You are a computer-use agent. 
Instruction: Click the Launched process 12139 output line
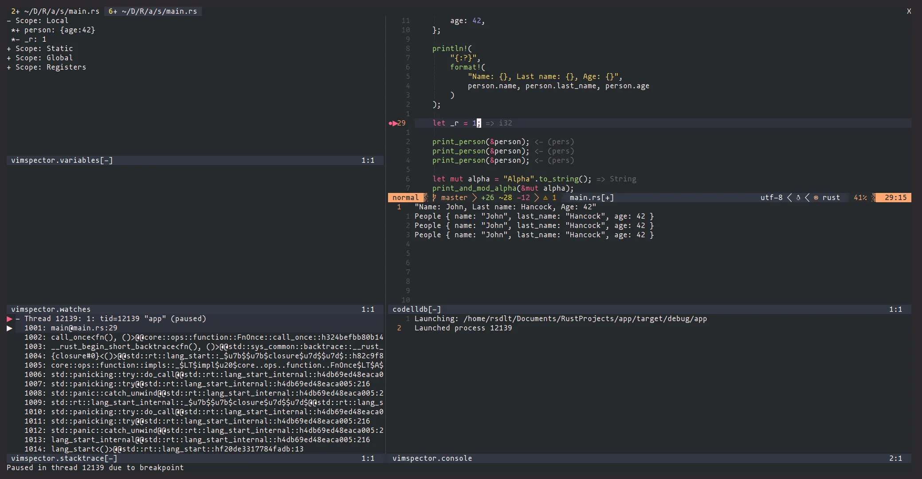point(463,328)
